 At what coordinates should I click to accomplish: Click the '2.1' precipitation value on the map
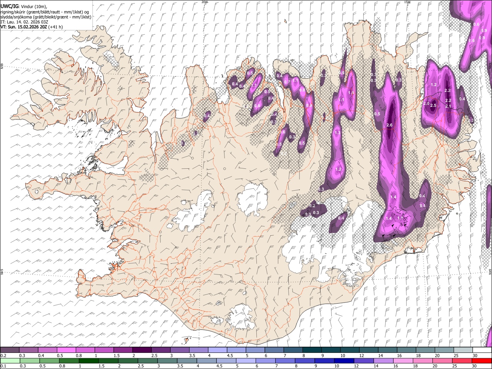tap(448, 106)
